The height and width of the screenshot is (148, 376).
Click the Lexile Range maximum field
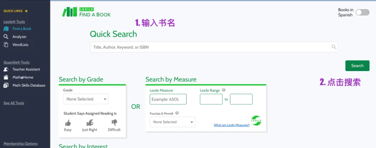[x=241, y=99]
